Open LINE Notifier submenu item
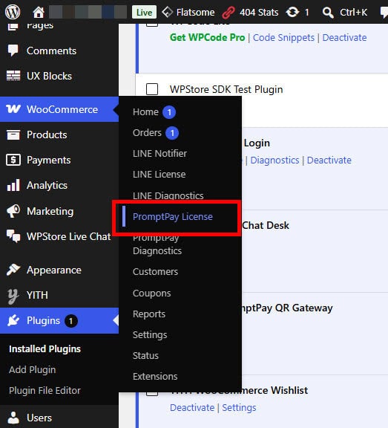The height and width of the screenshot is (428, 388). [160, 153]
